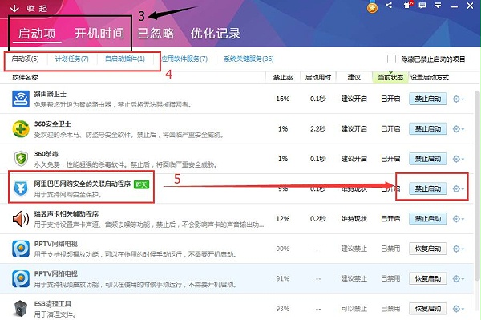Screen dimensions: 481x320
Task: Select the 启动项(5) sub-tab
Action: pos(25,59)
